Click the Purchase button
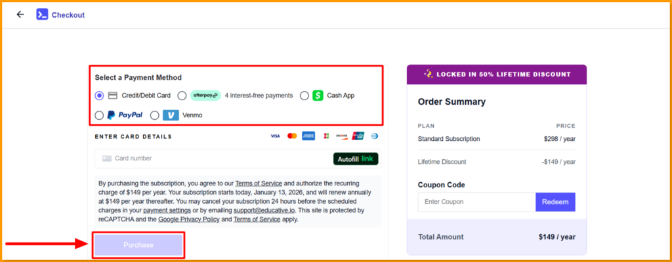Viewport: 672px width, 262px height. click(x=138, y=245)
